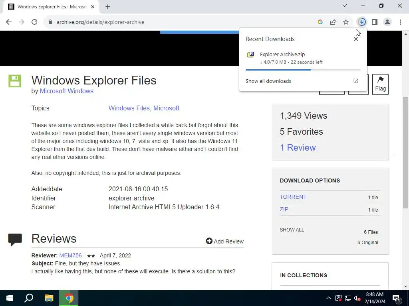Image resolution: width=409 pixels, height=306 pixels.
Task: Open Windows taskbar search
Action: click(x=29, y=298)
